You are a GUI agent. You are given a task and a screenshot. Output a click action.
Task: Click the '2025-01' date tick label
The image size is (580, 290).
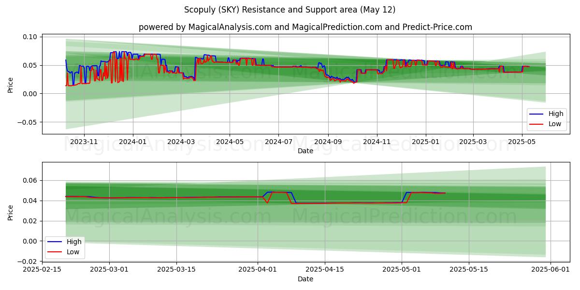tap(426, 142)
